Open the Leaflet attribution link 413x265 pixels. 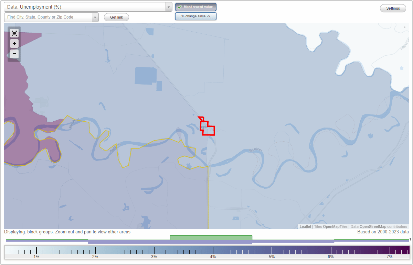click(x=305, y=227)
